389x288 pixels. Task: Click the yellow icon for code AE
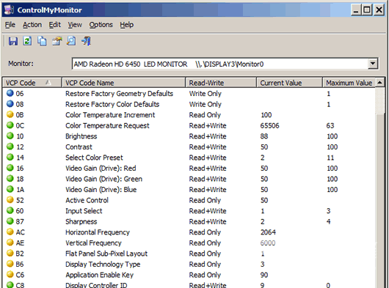point(10,242)
